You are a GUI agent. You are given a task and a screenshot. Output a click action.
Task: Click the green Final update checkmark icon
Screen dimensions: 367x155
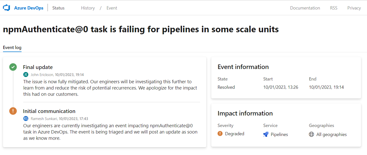click(13, 67)
